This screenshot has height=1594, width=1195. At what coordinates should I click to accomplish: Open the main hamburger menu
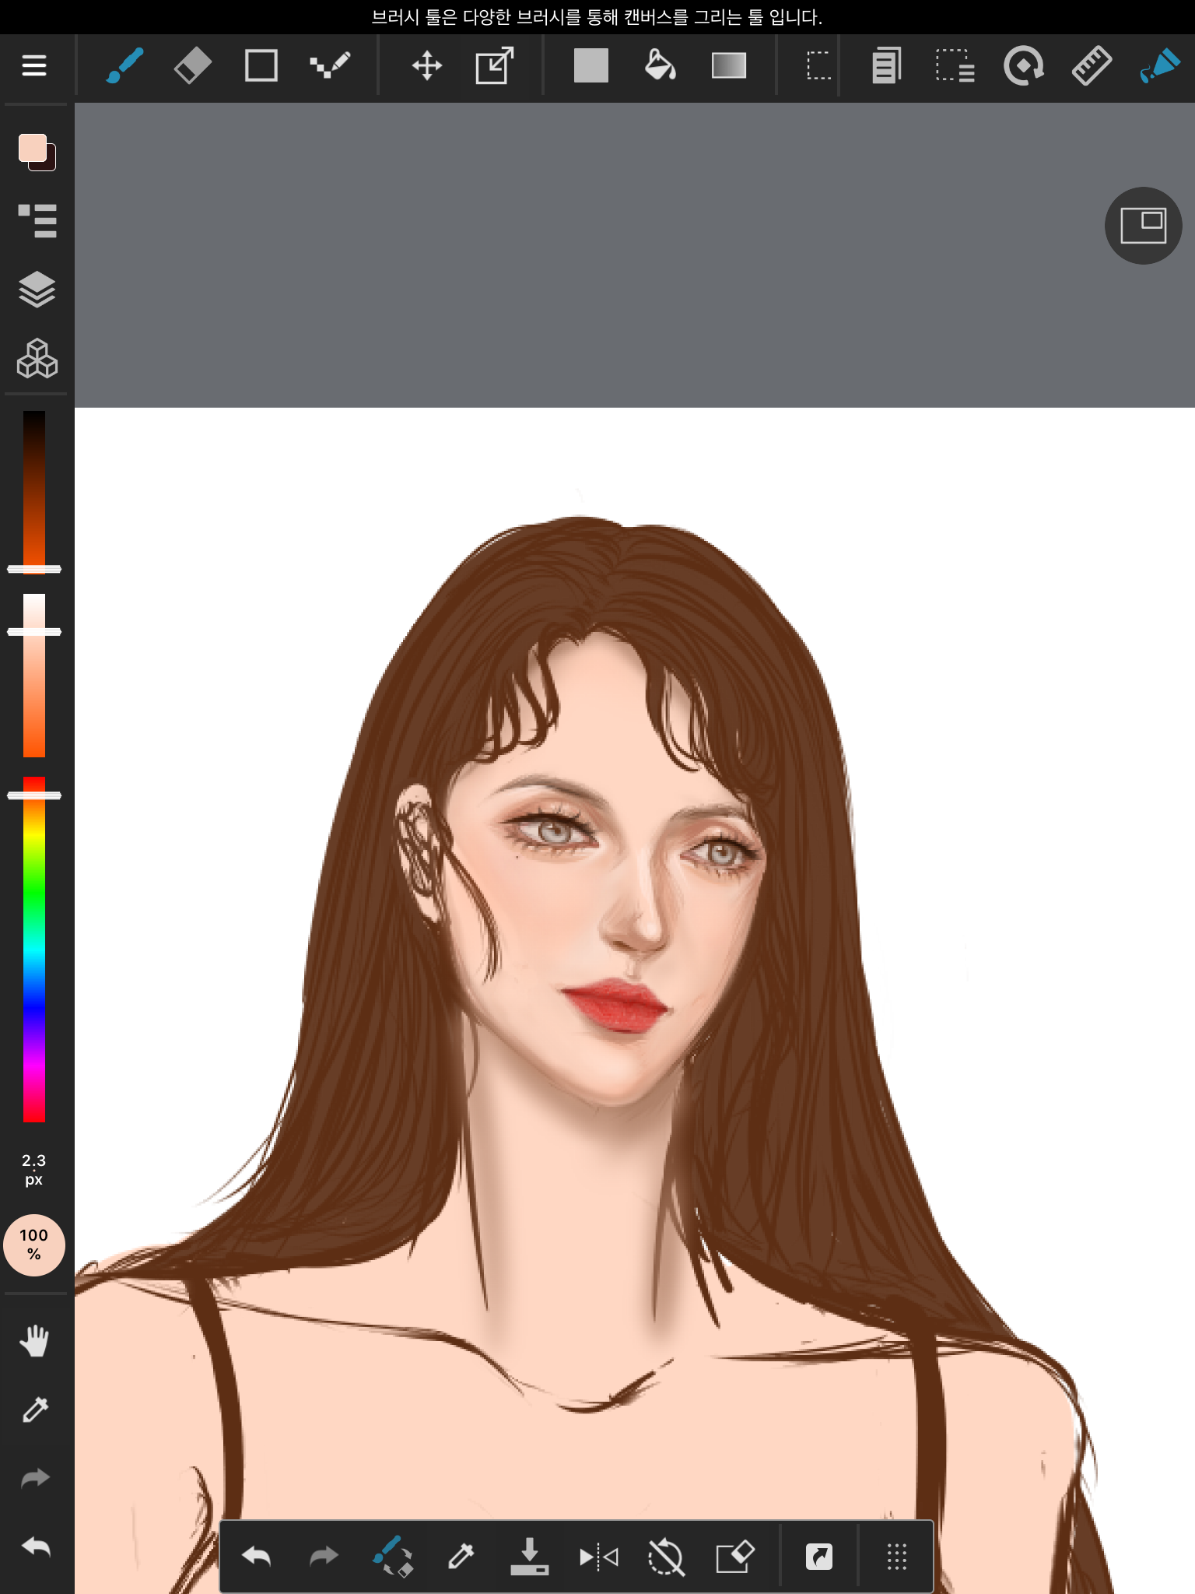click(34, 66)
